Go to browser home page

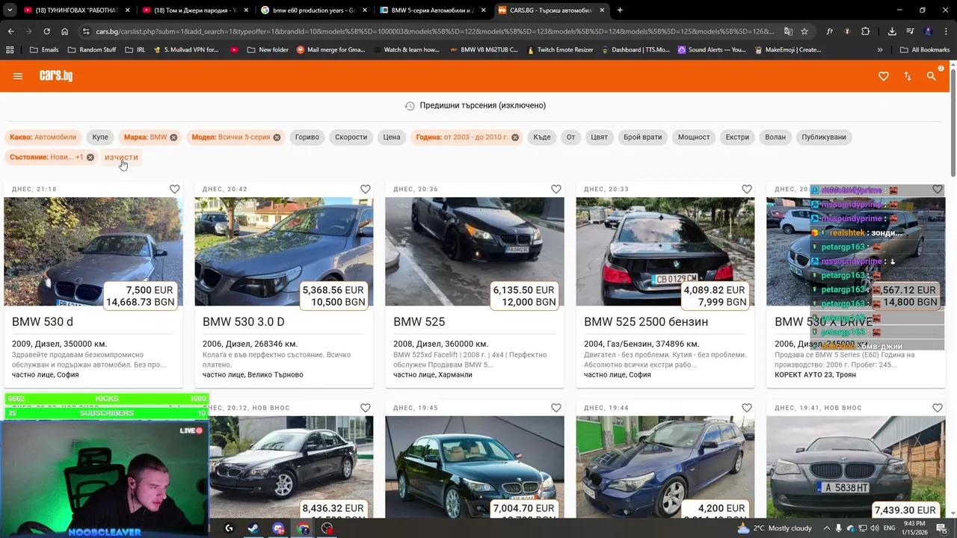coord(65,31)
